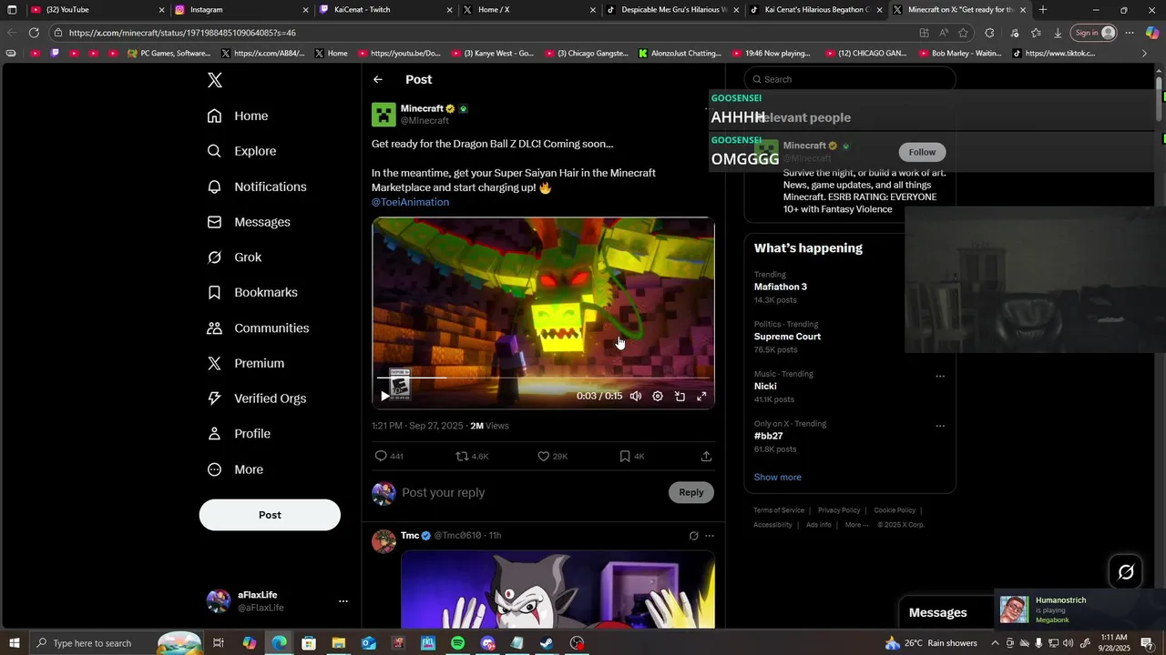Click Grok icon on Tmc reply
1166x655 pixels.
pyautogui.click(x=693, y=536)
